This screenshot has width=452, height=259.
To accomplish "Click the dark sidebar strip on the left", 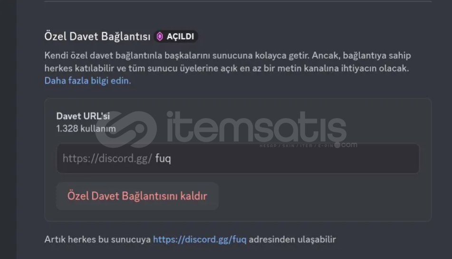I will pyautogui.click(x=8, y=129).
